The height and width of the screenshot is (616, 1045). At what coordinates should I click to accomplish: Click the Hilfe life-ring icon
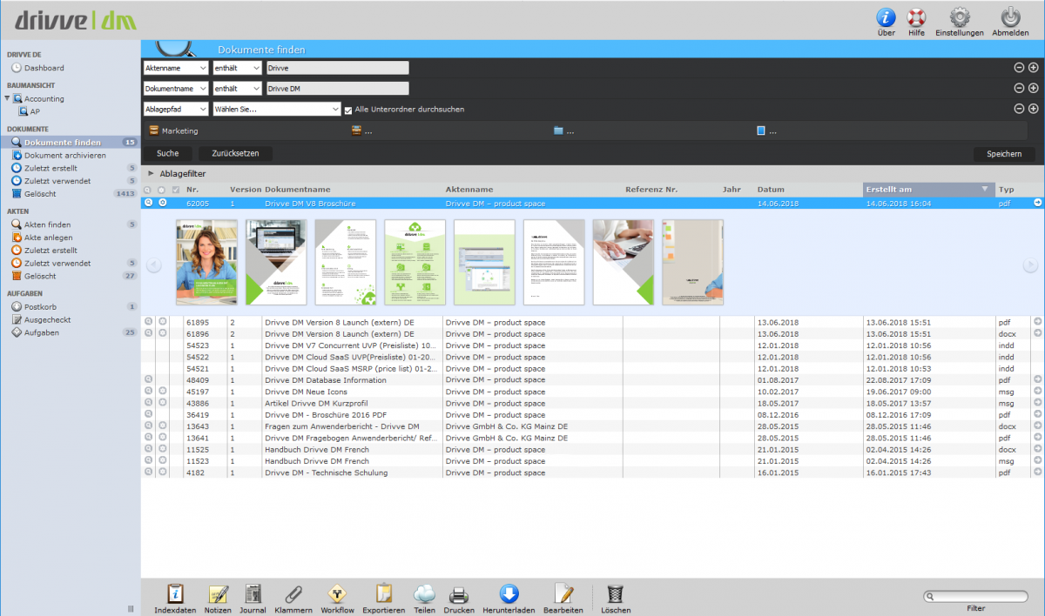[x=916, y=18]
